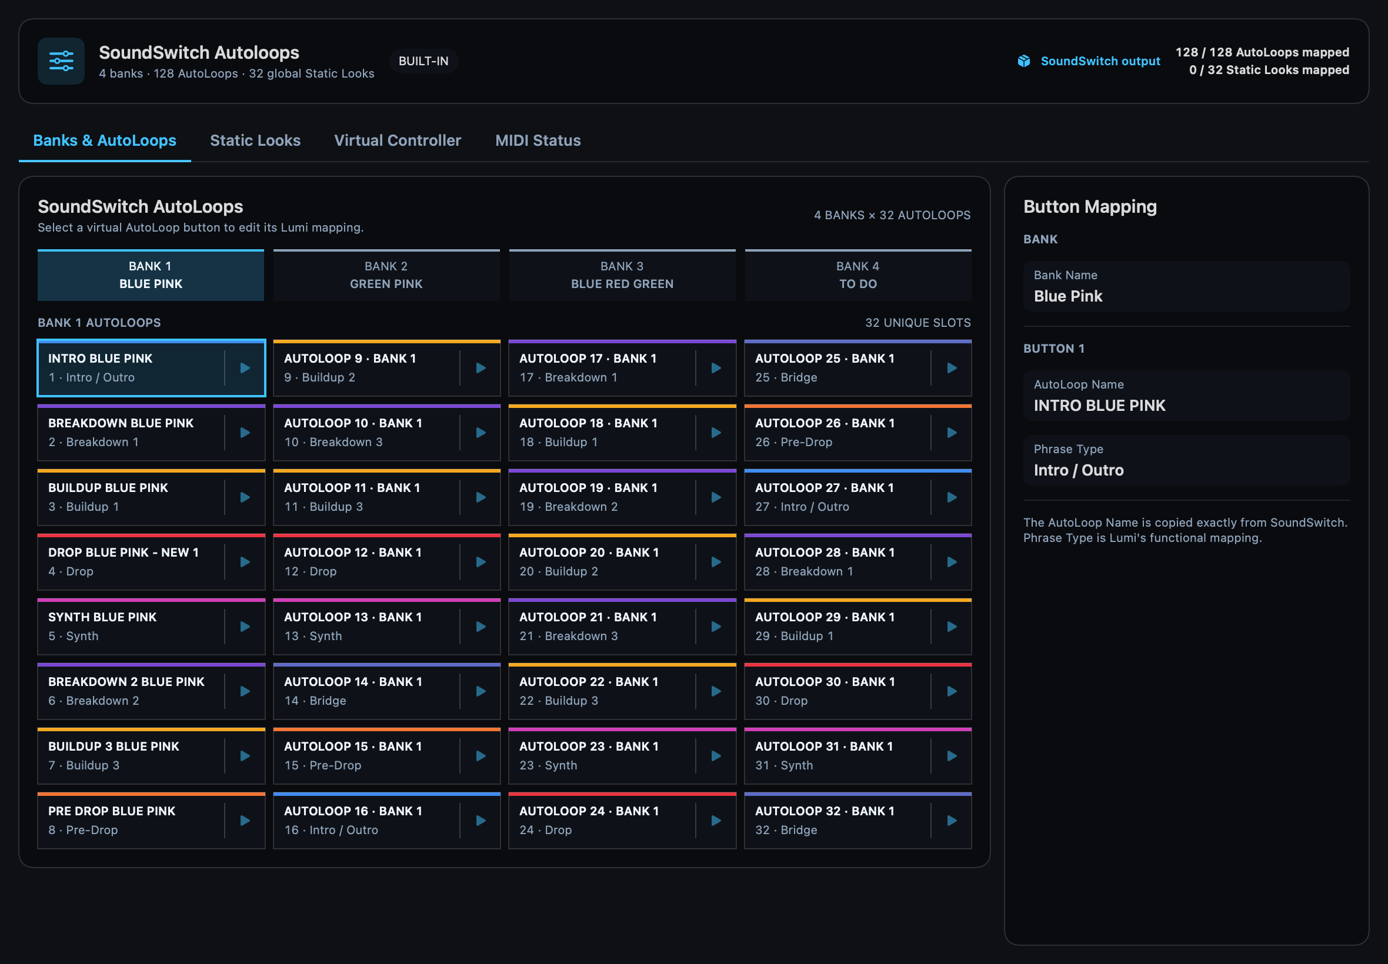Trigger play on Autoloop 14 Bridge

481,691
